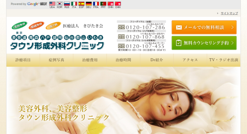Image resolution: width=247 pixels, height=134 pixels.
Task: Open the 治療費用 navigation item
Action: pos(90,60)
